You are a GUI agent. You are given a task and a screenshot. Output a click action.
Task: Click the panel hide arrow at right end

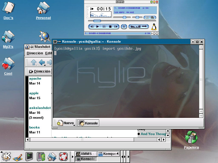tap(128, 157)
